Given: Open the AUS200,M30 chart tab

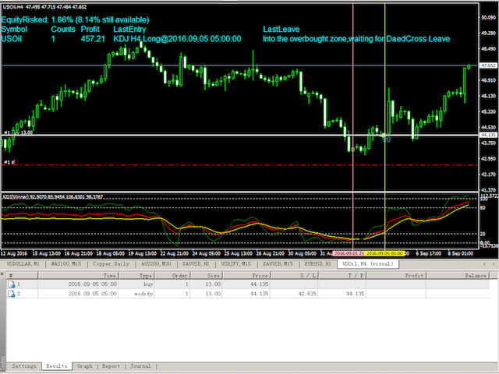Looking at the screenshot, I should [x=156, y=264].
